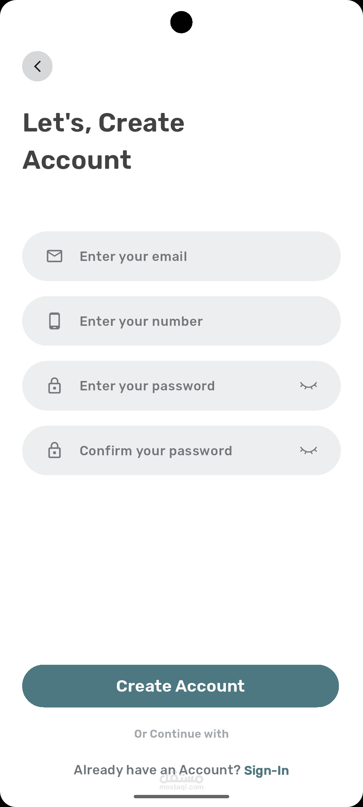Click the lock icon beside Enter your password

[54, 386]
